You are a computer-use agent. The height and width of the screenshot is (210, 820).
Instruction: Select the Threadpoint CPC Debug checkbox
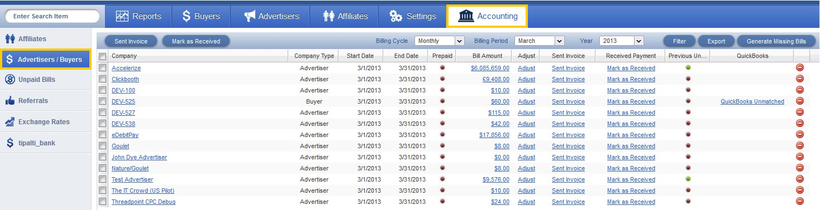102,202
